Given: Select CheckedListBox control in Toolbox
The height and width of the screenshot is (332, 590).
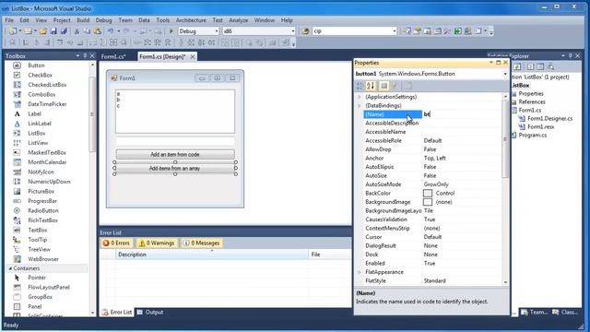Looking at the screenshot, I should (x=47, y=85).
